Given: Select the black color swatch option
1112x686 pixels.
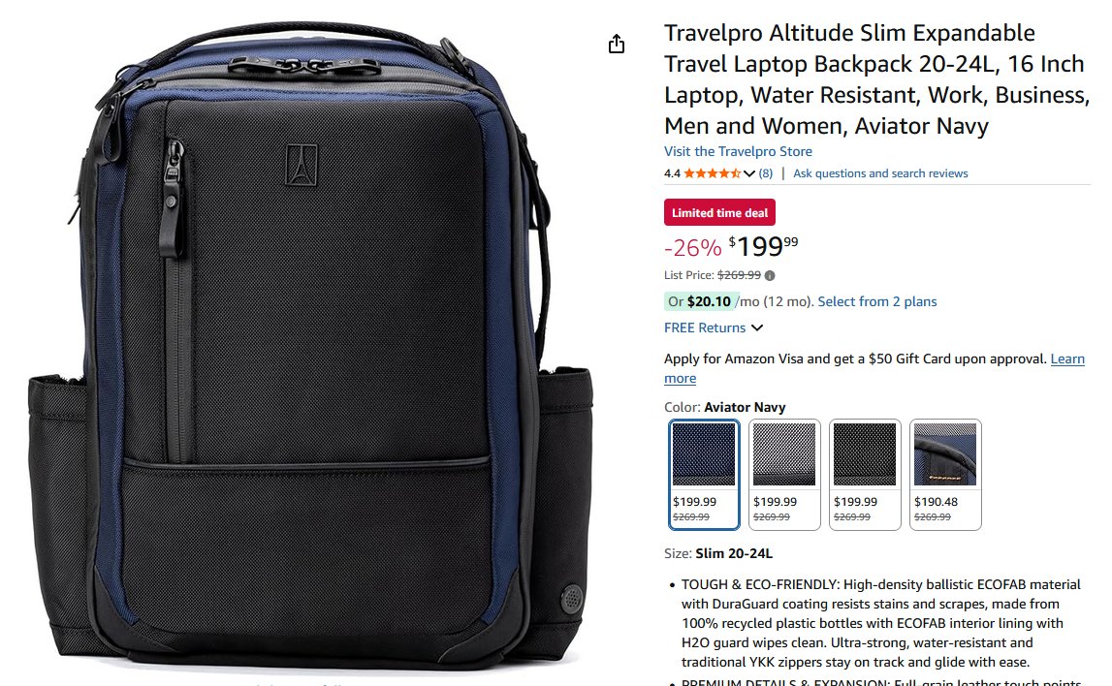Looking at the screenshot, I should 865,474.
